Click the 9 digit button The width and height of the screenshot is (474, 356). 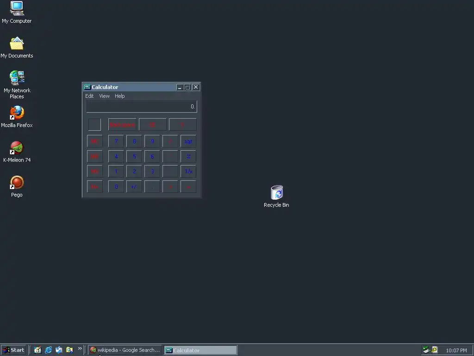click(152, 141)
